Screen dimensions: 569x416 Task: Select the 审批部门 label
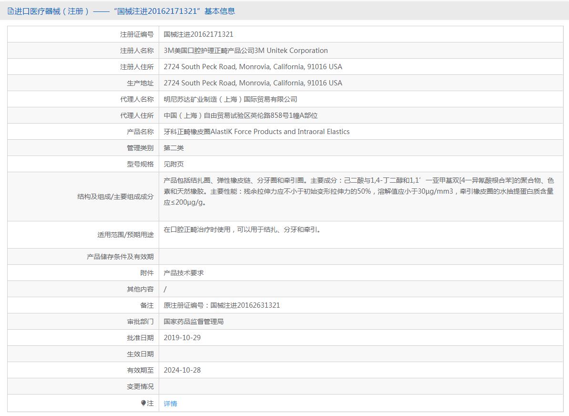click(x=140, y=322)
